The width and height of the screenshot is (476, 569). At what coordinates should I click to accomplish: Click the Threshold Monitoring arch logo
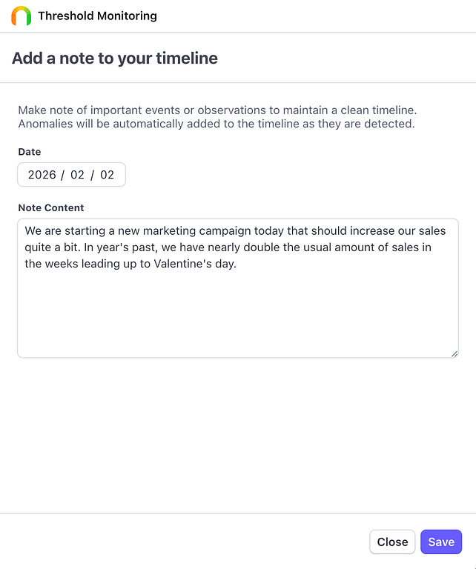coord(22,16)
